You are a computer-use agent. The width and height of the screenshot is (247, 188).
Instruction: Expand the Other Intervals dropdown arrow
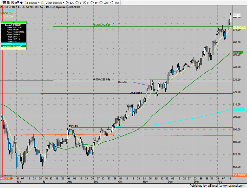click(x=63, y=2)
